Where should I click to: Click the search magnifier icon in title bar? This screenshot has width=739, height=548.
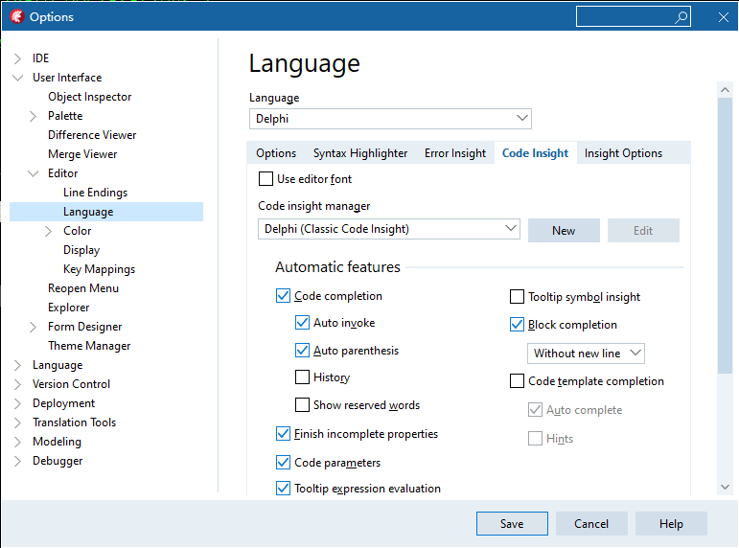pyautogui.click(x=681, y=17)
